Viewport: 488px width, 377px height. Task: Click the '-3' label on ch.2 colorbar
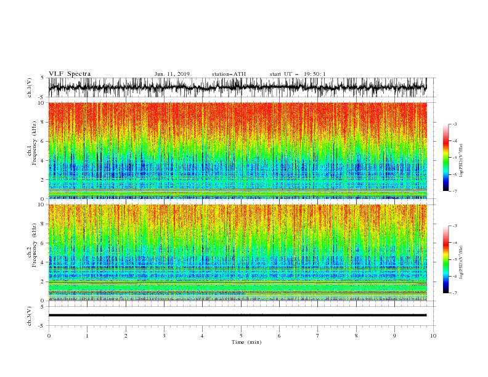(x=454, y=226)
